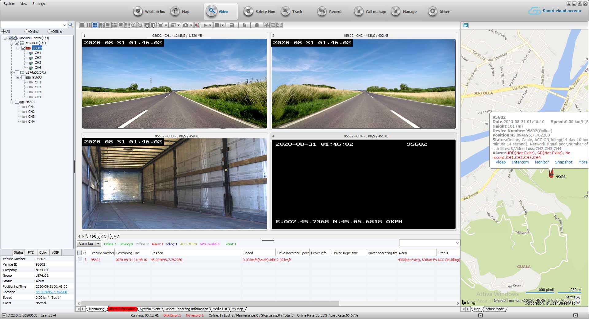Enter fullscreen with the expand icon

(279, 25)
